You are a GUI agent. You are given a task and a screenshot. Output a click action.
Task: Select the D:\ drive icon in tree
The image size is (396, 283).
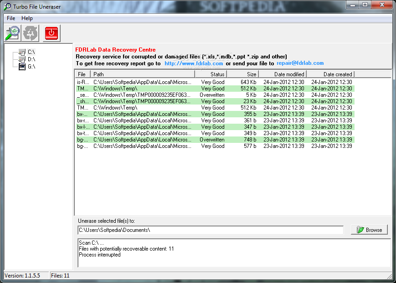(22, 59)
